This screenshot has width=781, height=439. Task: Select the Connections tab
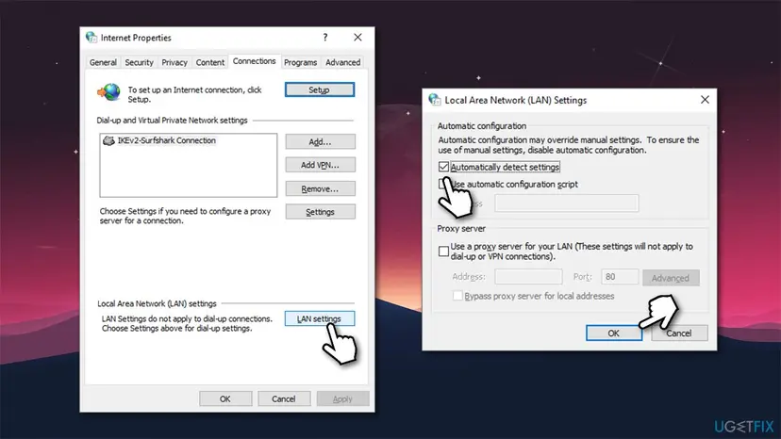tap(254, 60)
